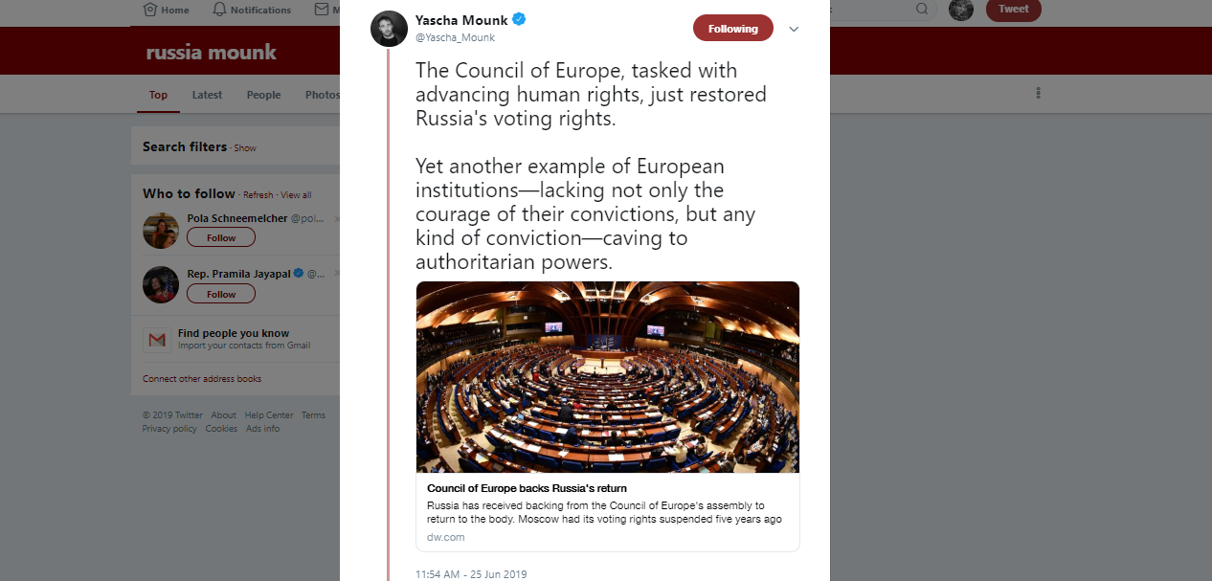
Task: Open the three-dot search options menu
Action: 1038,94
